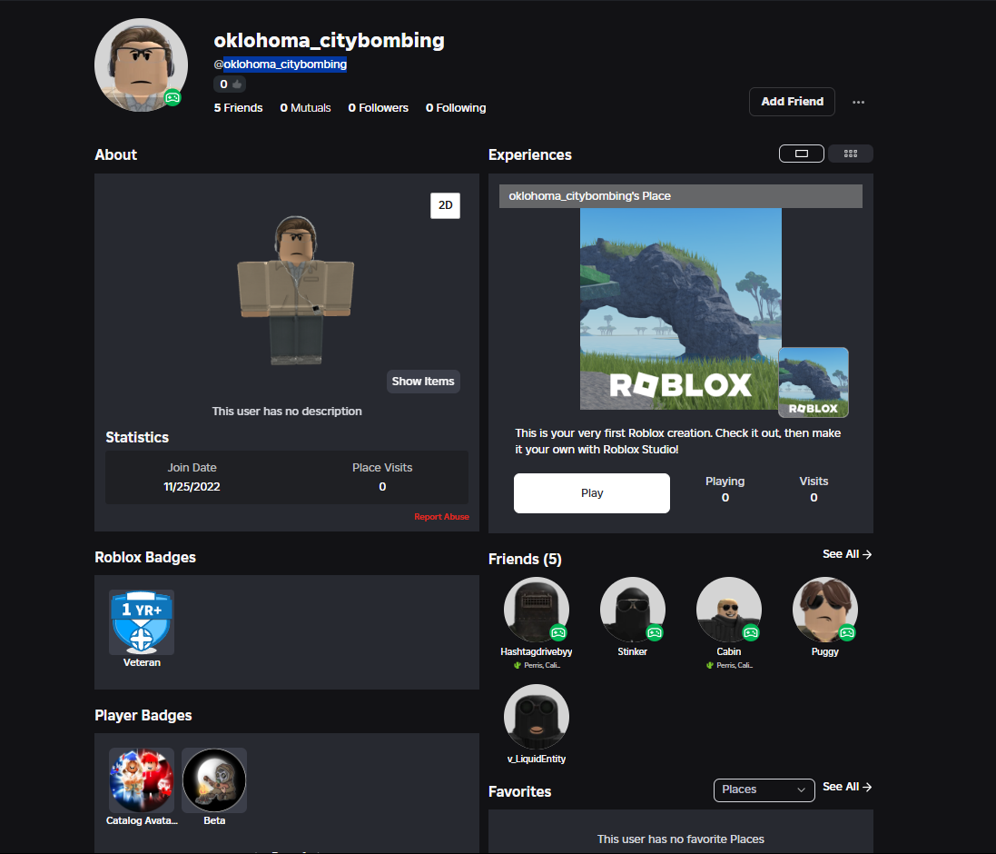996x854 pixels.
Task: Click the Friends (5) heading
Action: (525, 559)
